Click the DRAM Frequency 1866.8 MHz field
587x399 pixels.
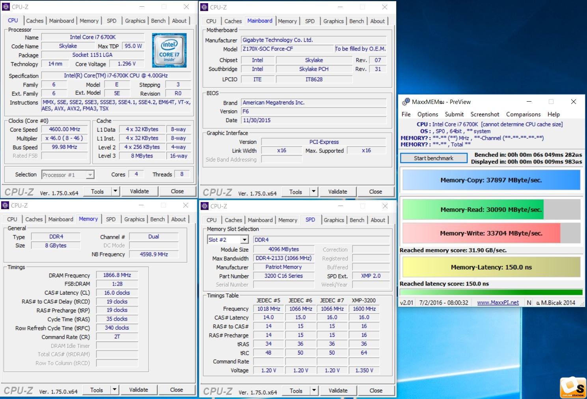click(117, 275)
